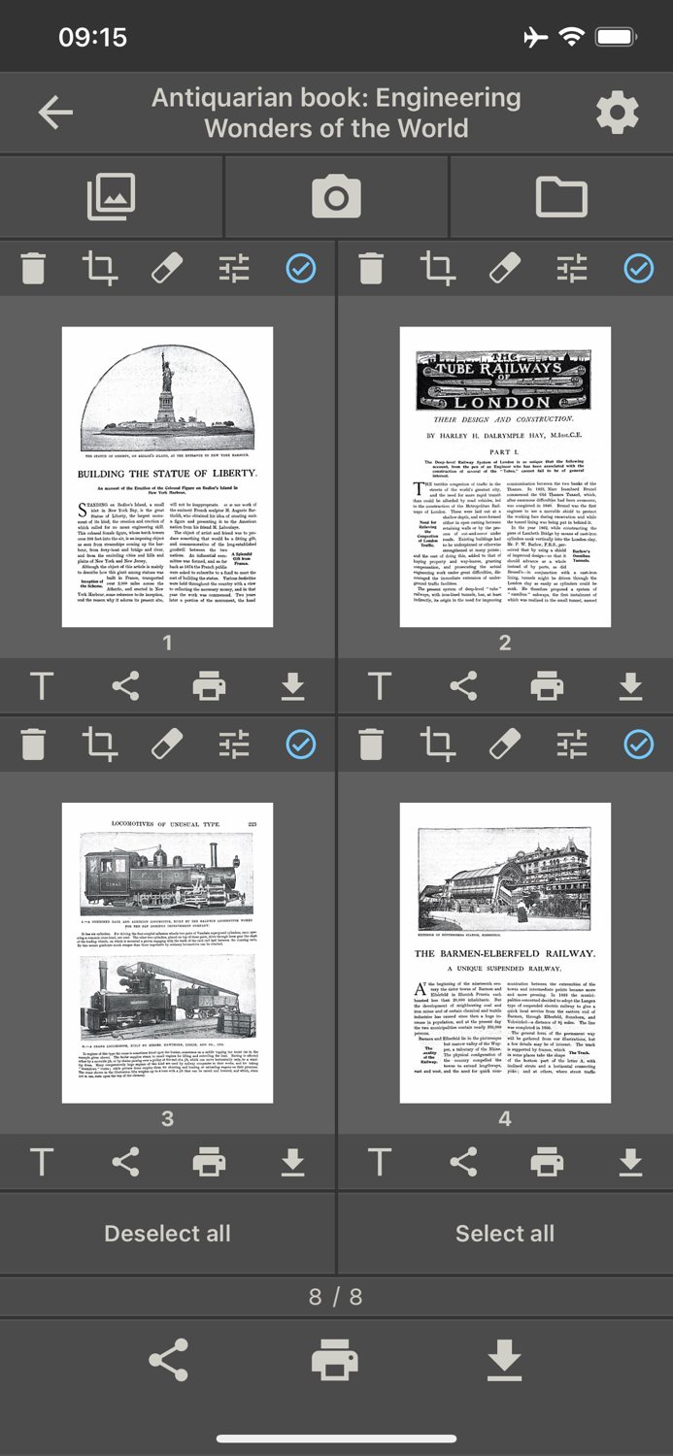Print page 4
Screen dimensions: 673x1456
click(547, 1162)
